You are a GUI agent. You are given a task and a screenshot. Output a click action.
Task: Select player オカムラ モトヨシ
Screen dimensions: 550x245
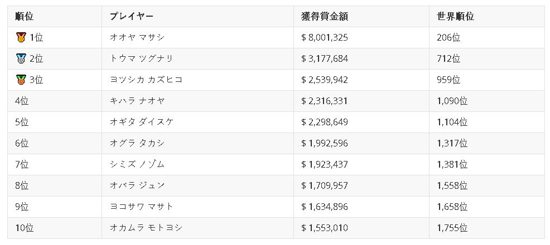146,228
